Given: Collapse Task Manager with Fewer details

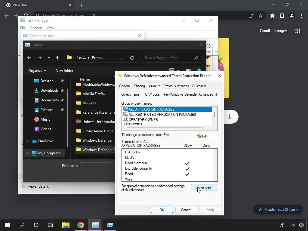Looking at the screenshot, I should pyautogui.click(x=35, y=186).
